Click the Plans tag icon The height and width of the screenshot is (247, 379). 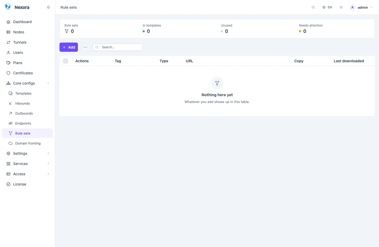[x=8, y=63]
